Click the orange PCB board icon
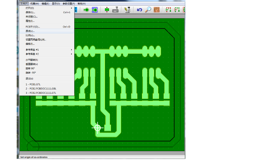 tap(157, 10)
